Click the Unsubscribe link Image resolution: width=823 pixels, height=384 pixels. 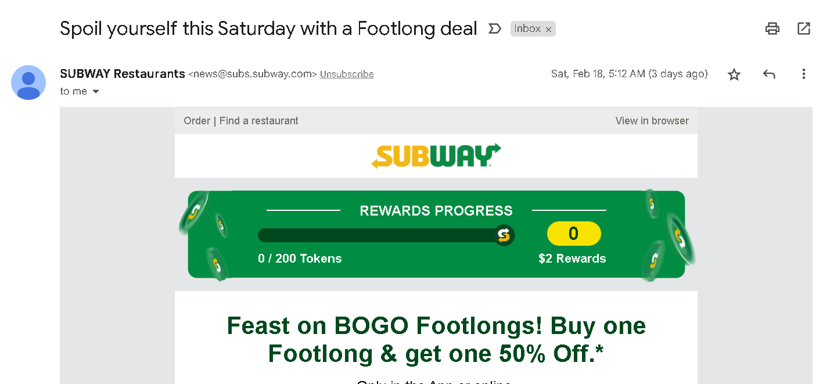point(347,74)
